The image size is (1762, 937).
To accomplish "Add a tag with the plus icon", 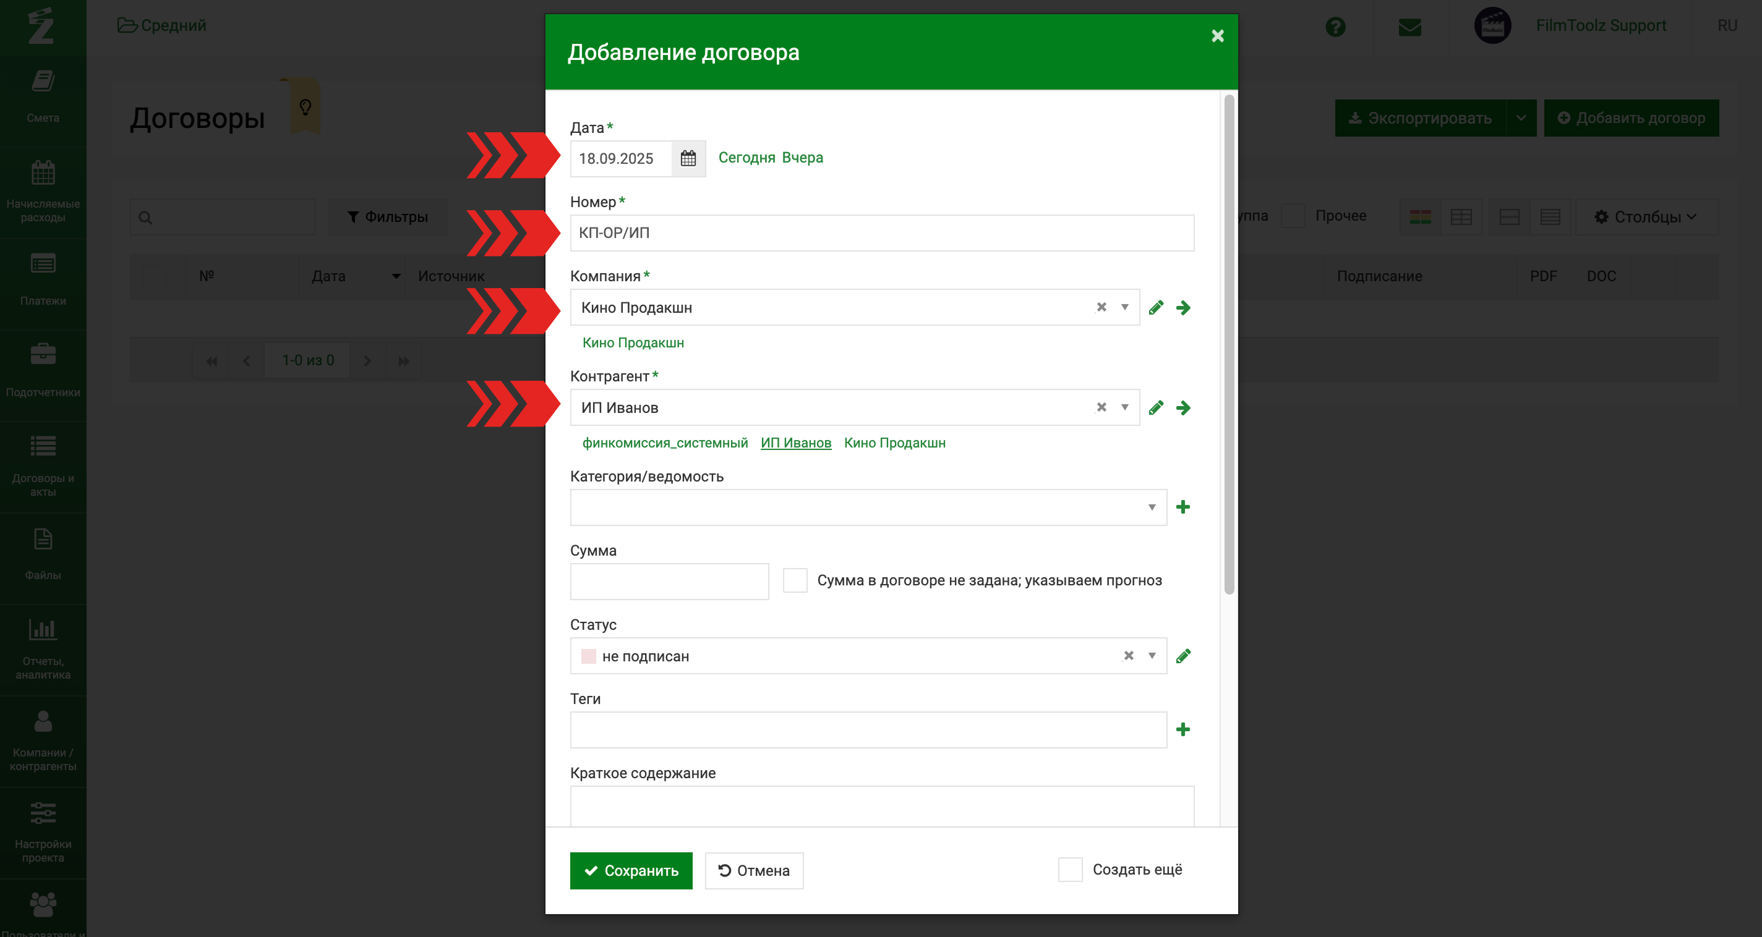I will (1183, 730).
